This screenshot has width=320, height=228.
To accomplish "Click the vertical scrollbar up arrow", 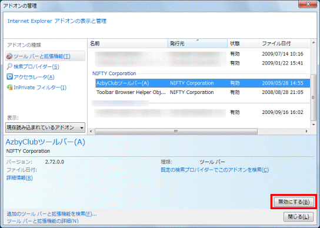I will pos(314,42).
